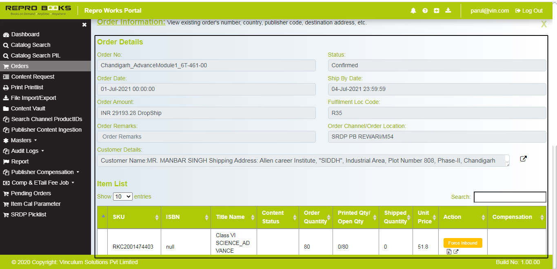The width and height of the screenshot is (557, 269).
Task: Click the Item List search field
Action: coord(510,197)
